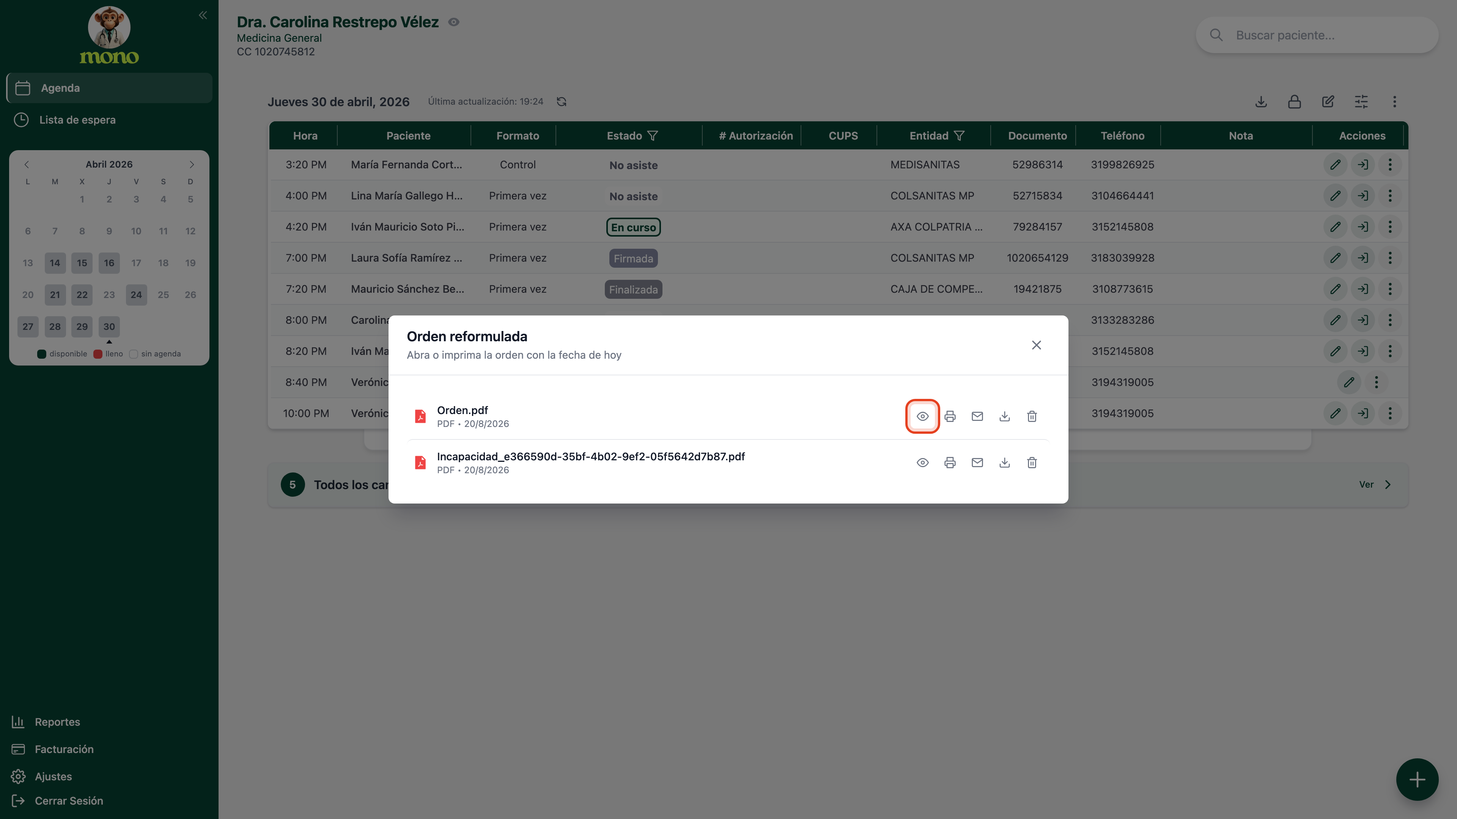
Task: Refresh the agenda last-update icon
Action: (561, 102)
